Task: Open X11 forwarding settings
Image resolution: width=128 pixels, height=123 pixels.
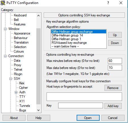Action: coord(22,101)
